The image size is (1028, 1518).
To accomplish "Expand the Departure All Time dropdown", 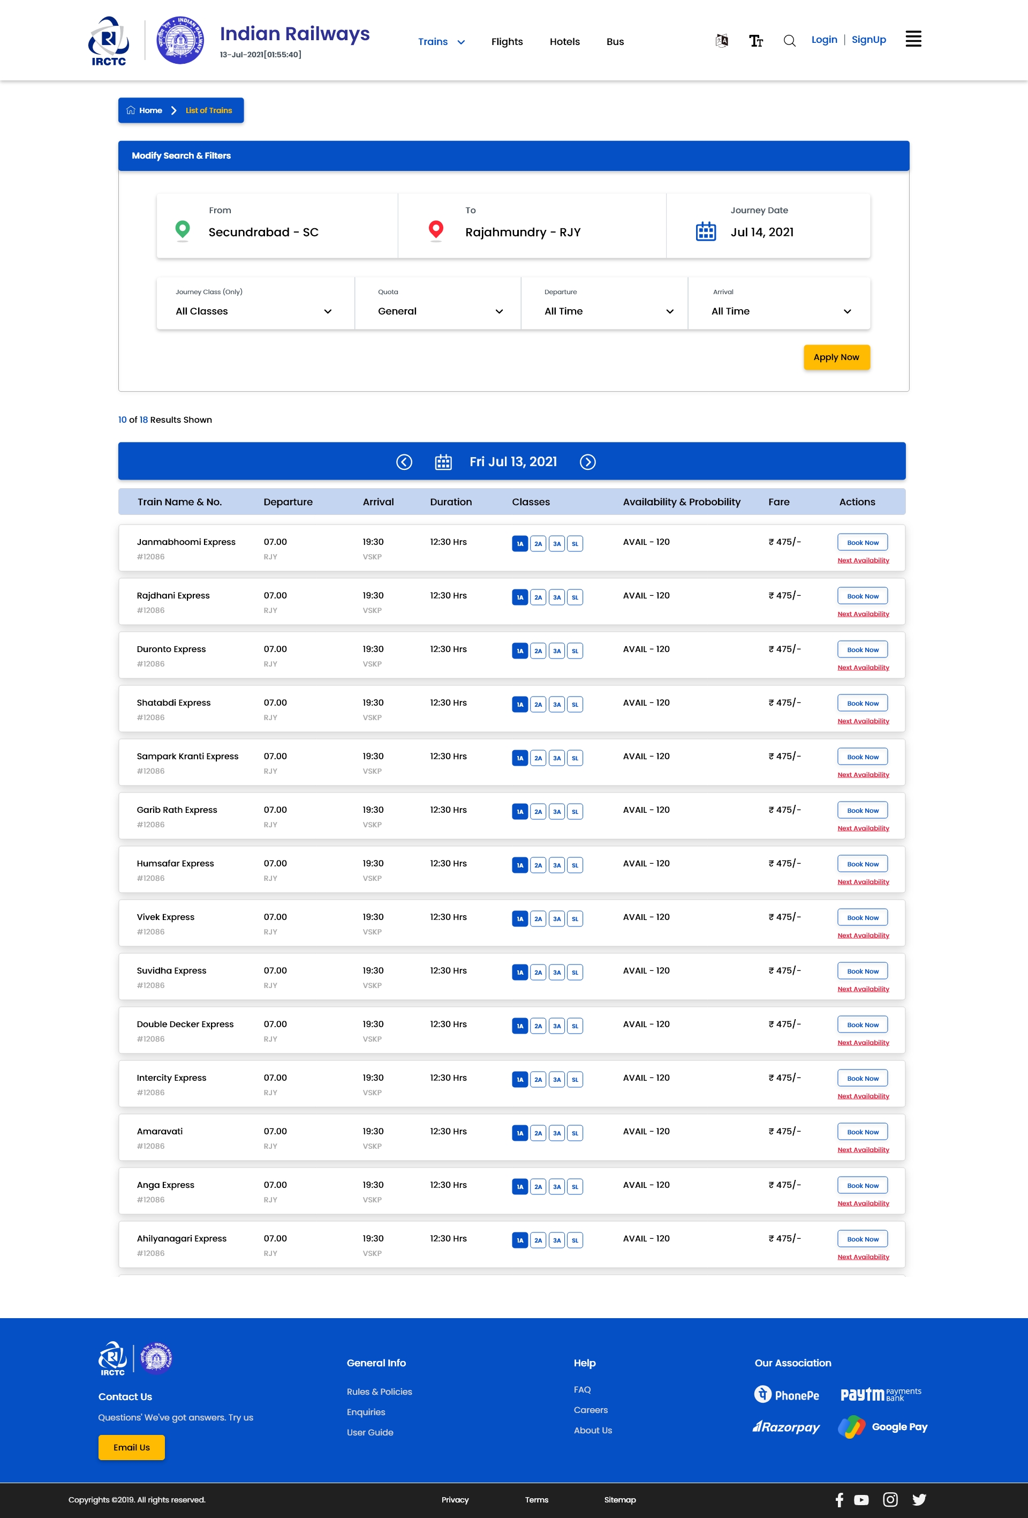I will pyautogui.click(x=607, y=311).
